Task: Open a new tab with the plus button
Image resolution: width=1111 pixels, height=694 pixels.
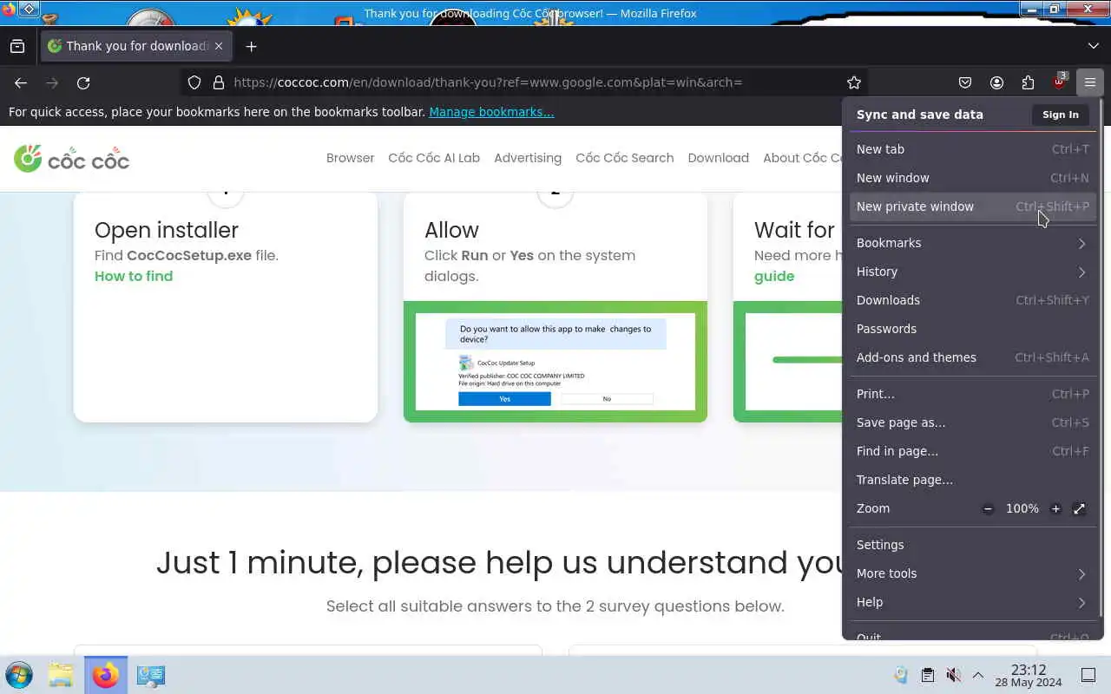Action: [x=251, y=46]
